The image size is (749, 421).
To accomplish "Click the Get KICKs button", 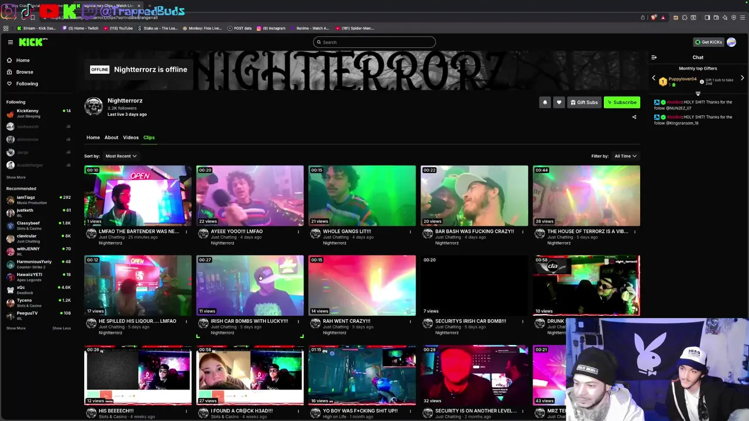I will pos(709,42).
